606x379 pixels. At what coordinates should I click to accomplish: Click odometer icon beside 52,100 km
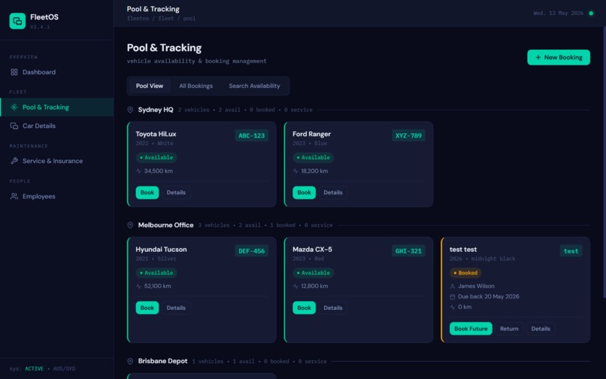point(139,287)
